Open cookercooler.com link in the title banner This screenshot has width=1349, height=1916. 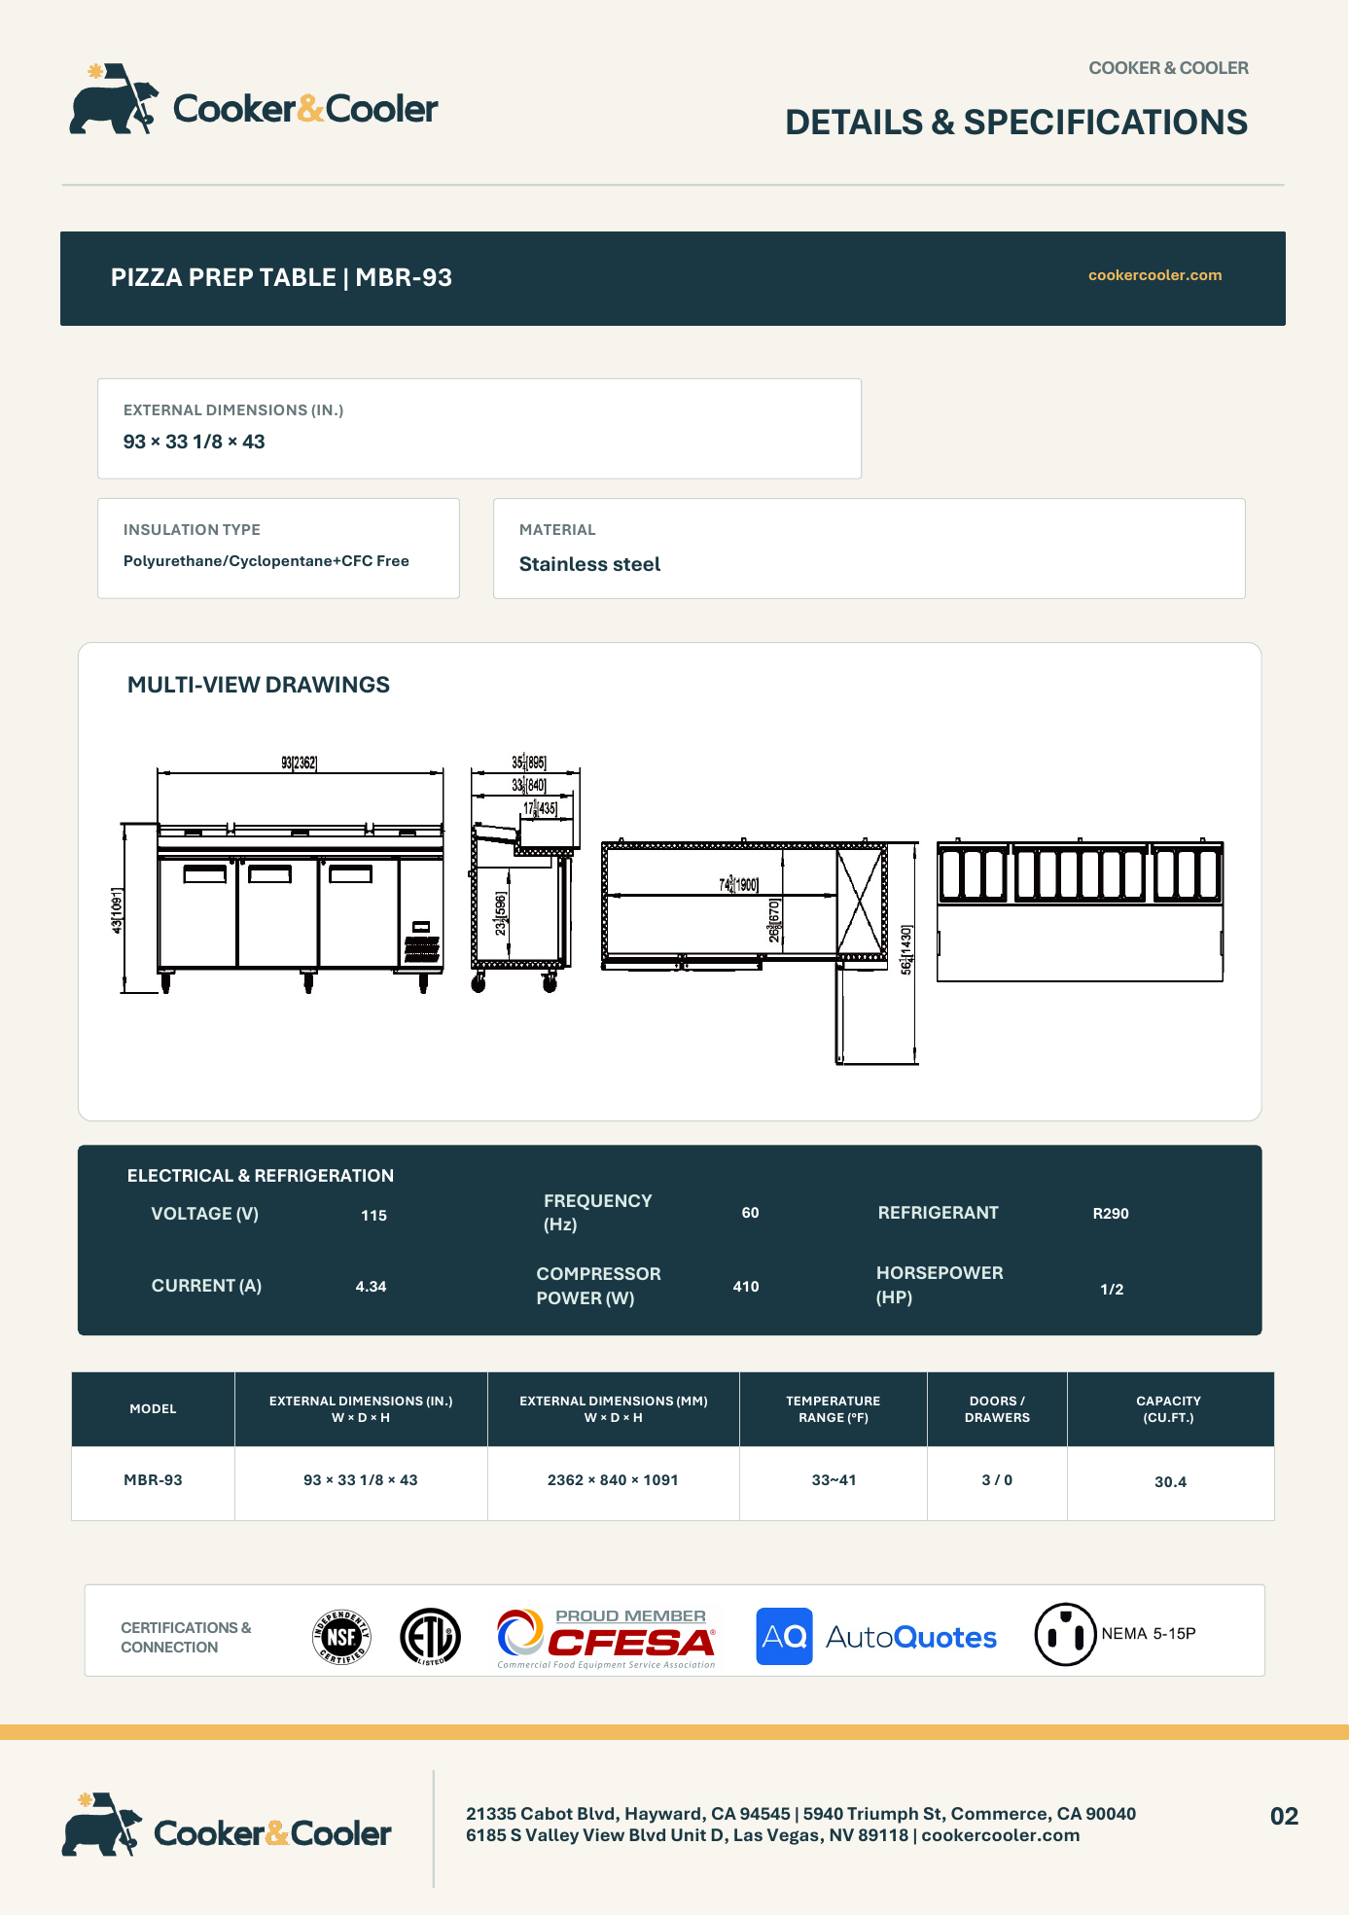[1154, 275]
